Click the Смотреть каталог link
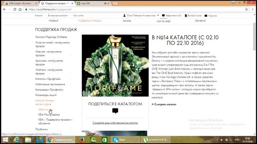 tap(164, 104)
